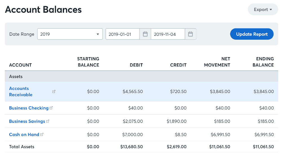Open the Business Checking account link
The width and height of the screenshot is (282, 160).
[29, 108]
